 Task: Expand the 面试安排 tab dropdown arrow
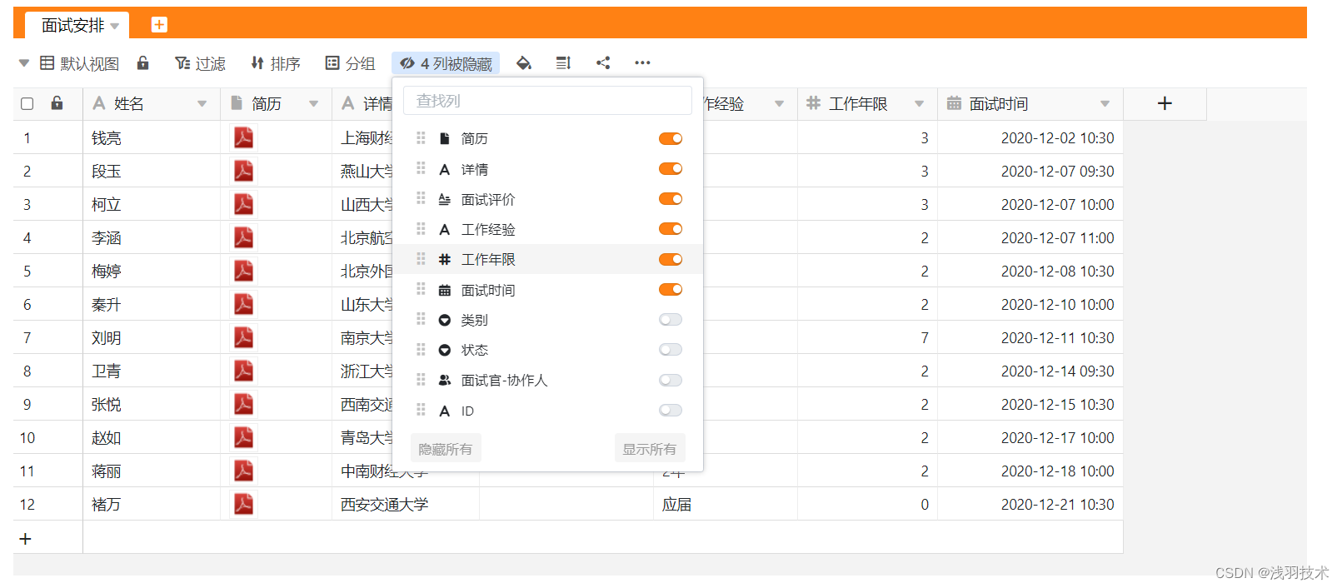tap(115, 26)
